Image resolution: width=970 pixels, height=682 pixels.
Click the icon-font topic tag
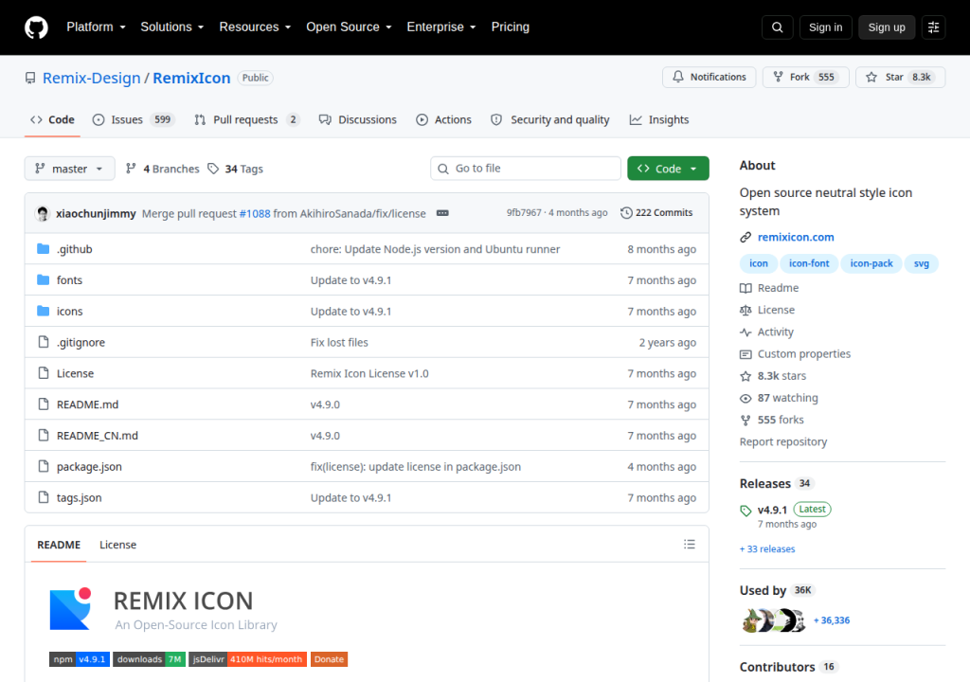809,263
